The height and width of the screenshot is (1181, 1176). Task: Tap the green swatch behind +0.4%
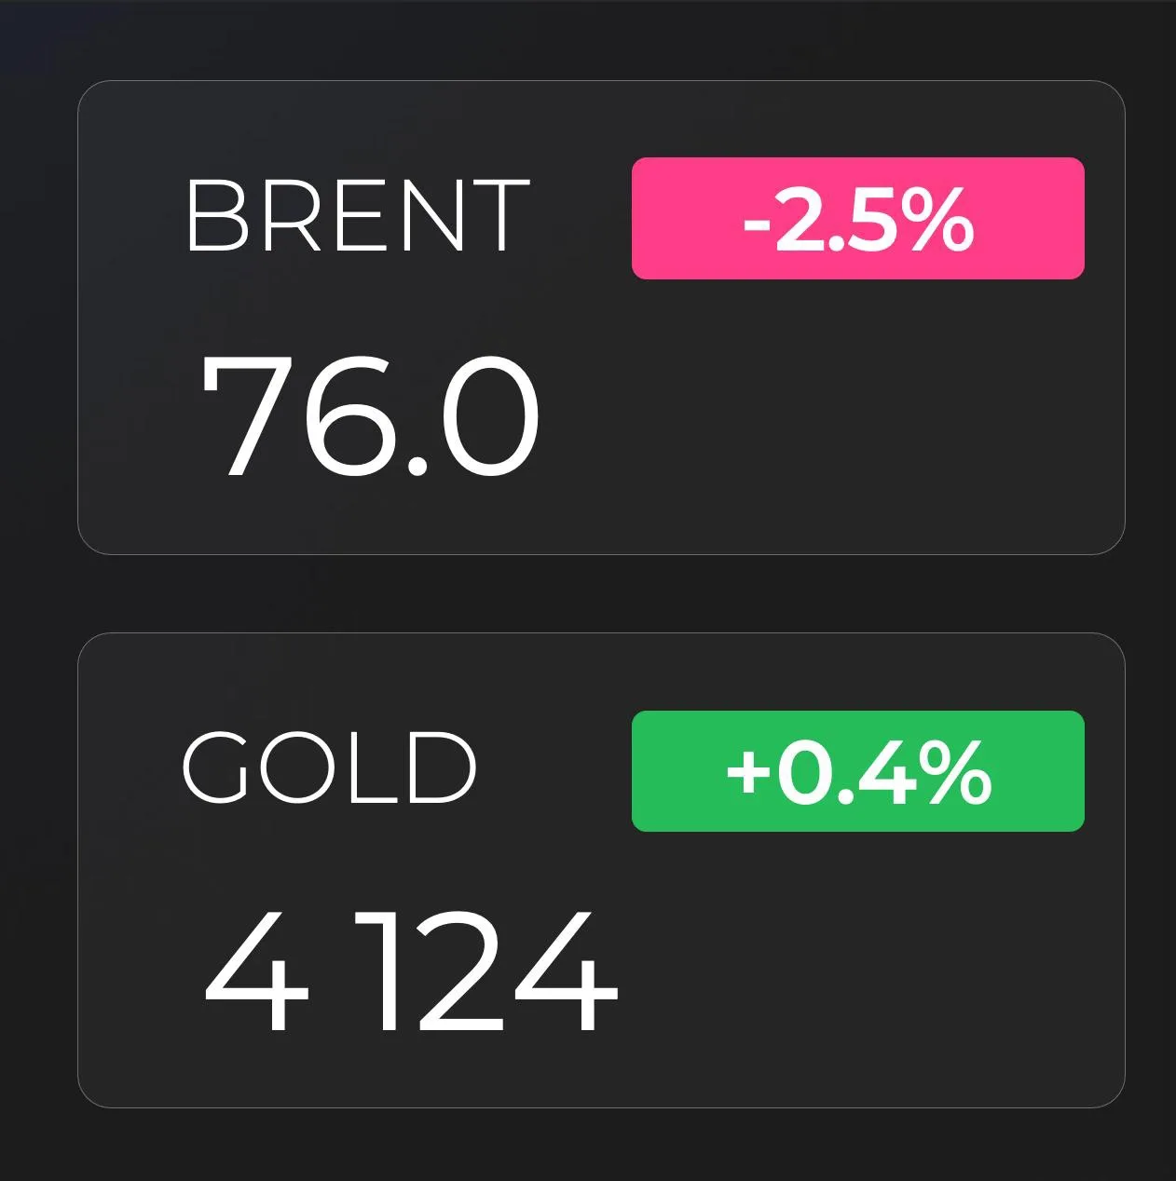coord(858,771)
